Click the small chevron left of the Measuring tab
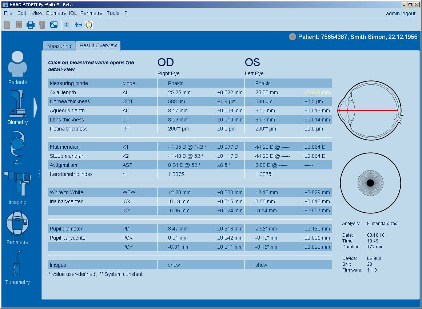This screenshot has height=309, width=422. point(39,45)
